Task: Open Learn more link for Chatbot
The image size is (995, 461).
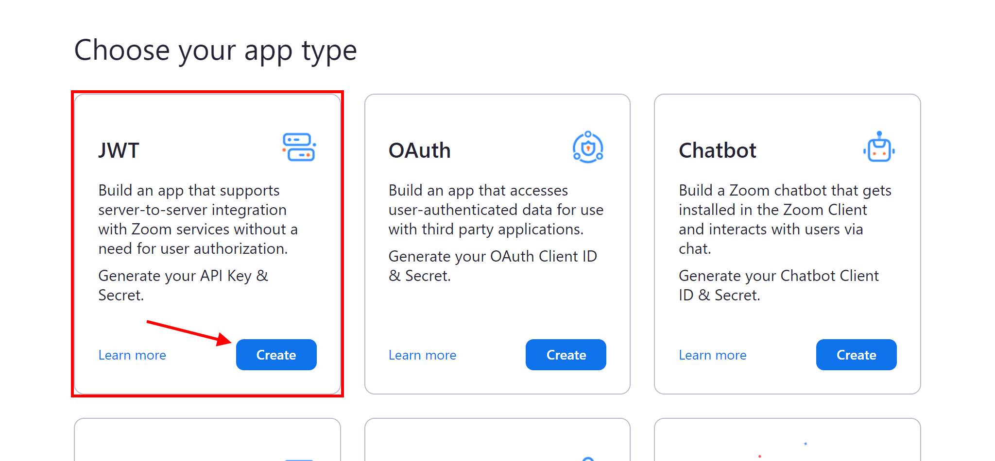Action: 712,355
